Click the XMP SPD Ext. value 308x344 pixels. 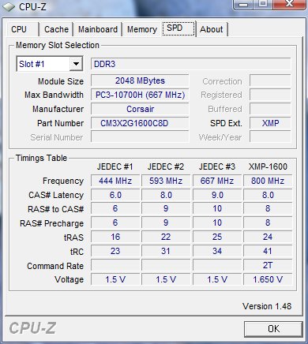270,123
